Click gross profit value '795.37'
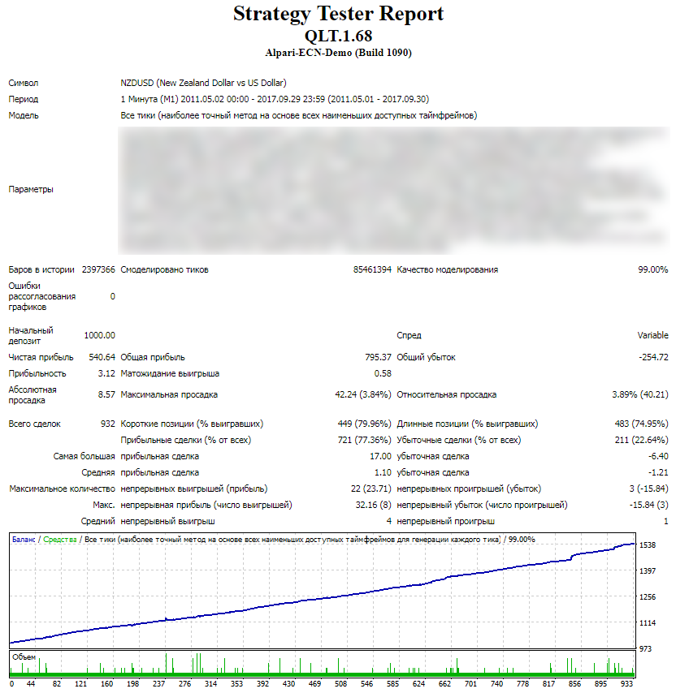 379,357
